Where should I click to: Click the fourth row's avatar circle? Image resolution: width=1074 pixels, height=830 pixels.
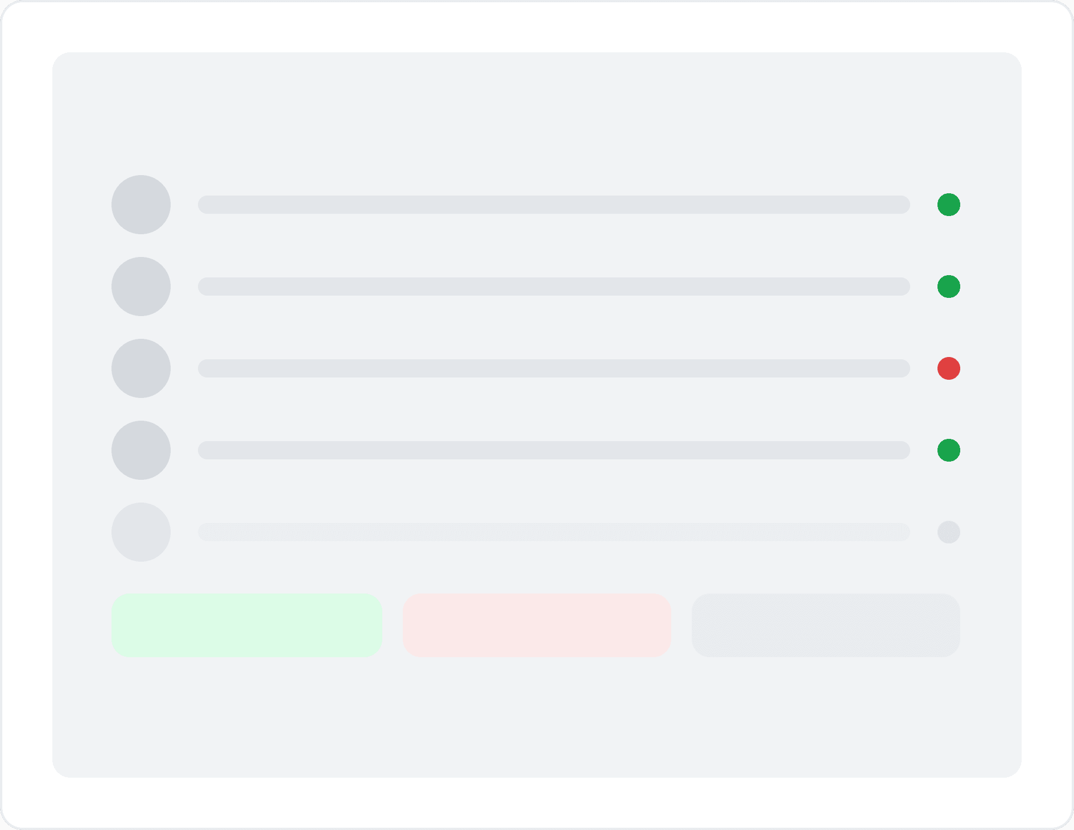141,450
